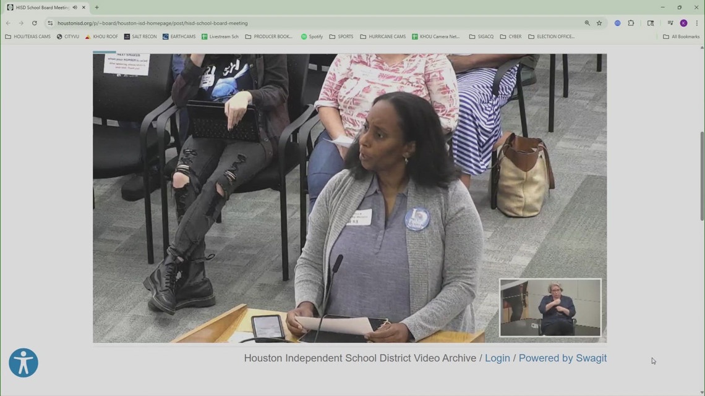Open the All Bookmarks dropdown
This screenshot has height=396, width=705.
tap(680, 36)
